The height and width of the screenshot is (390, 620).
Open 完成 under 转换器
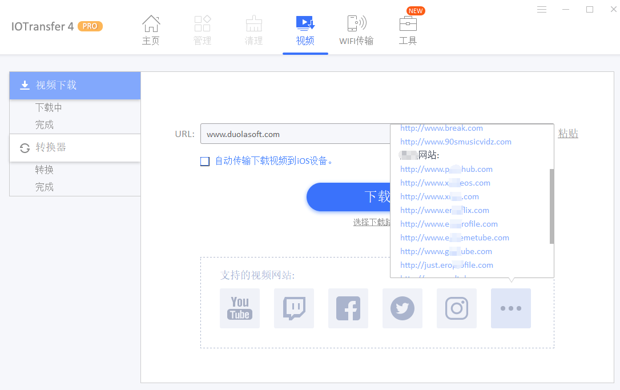(x=45, y=187)
